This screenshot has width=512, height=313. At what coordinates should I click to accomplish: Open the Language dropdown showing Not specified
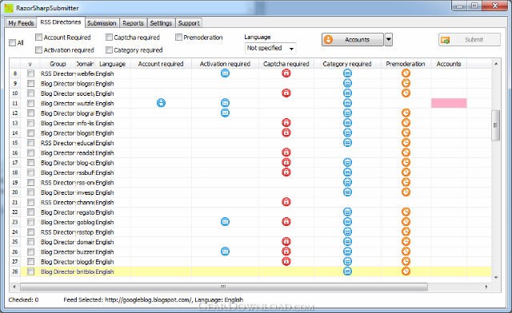click(x=270, y=48)
